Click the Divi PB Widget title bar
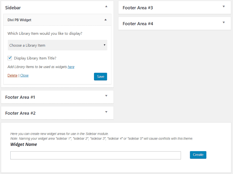The height and width of the screenshot is (174, 233). pyautogui.click(x=53, y=20)
